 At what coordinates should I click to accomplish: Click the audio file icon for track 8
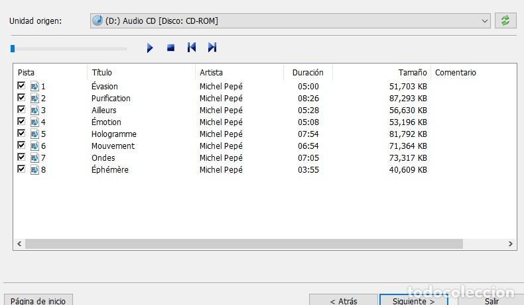pyautogui.click(x=34, y=169)
